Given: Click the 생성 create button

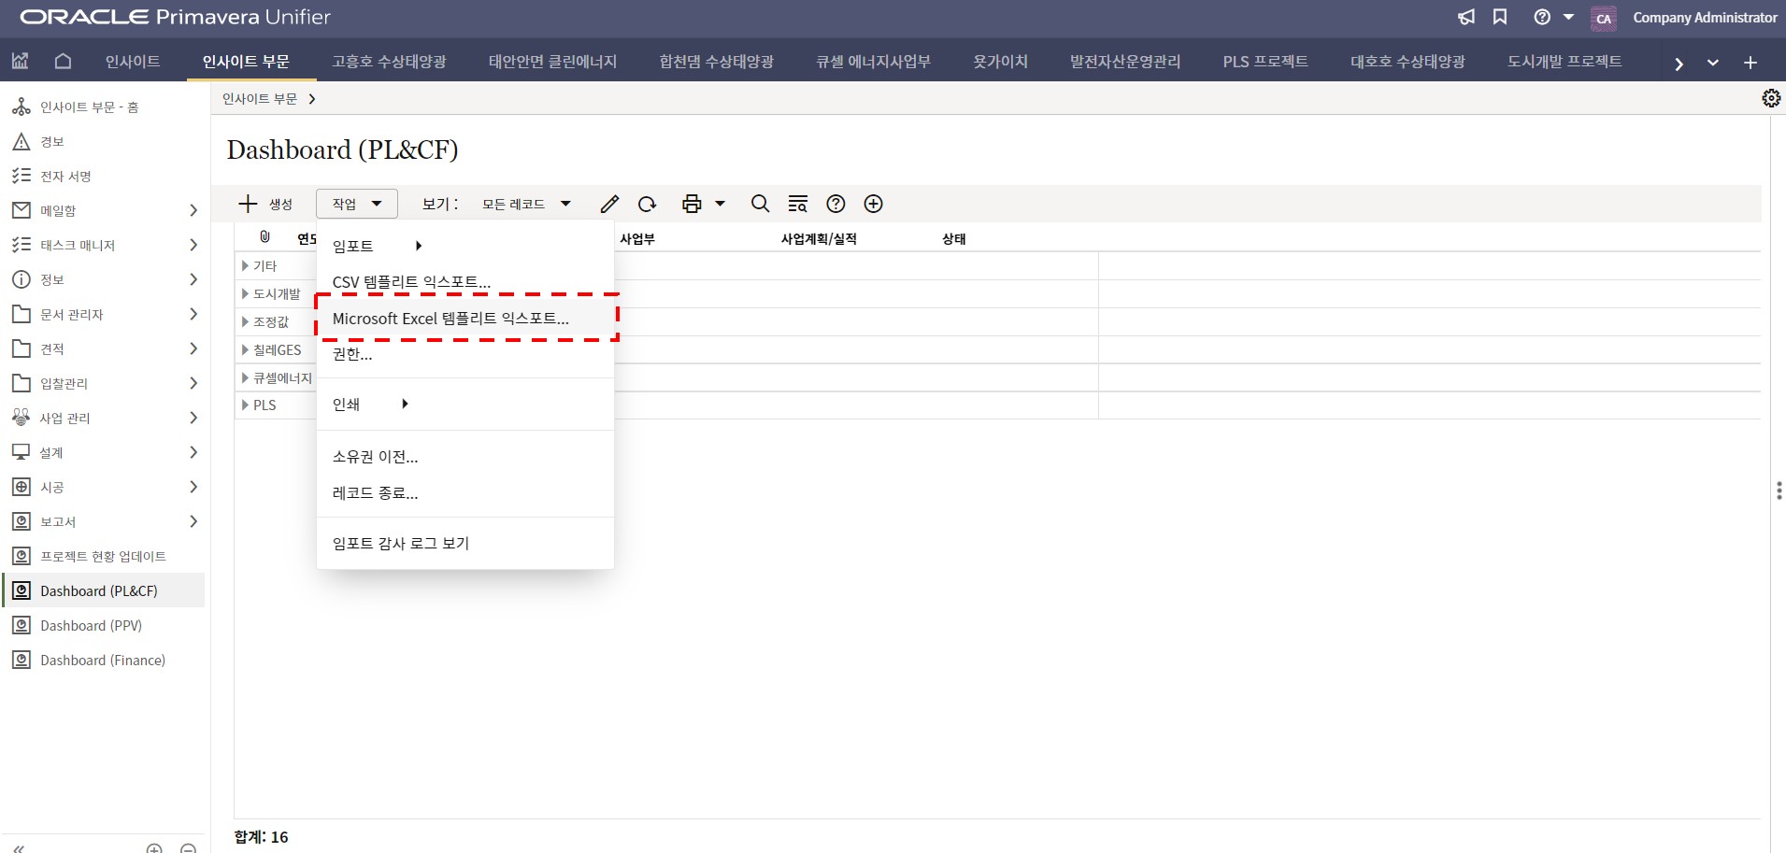Looking at the screenshot, I should (265, 204).
